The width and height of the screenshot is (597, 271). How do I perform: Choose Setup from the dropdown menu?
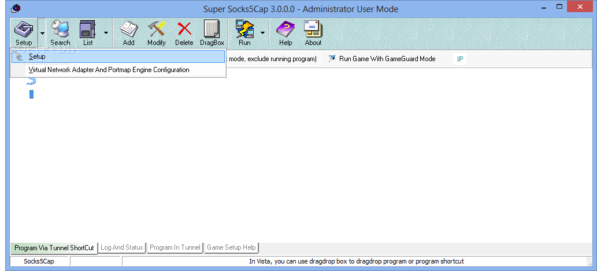[x=118, y=57]
